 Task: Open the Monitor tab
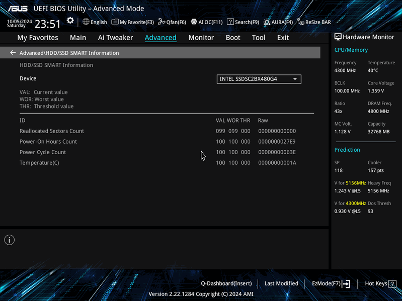[201, 38]
